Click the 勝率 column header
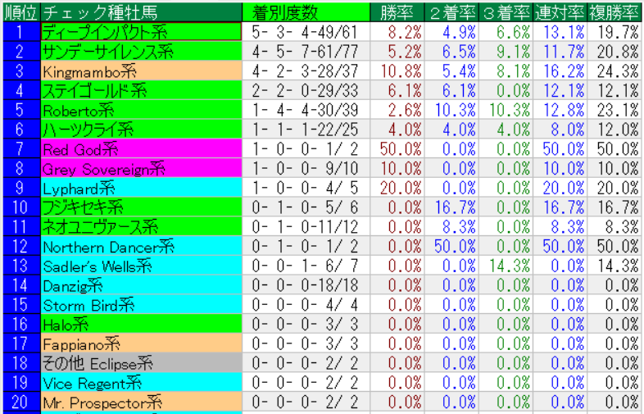Screen dimensions: 644x414 click(397, 12)
